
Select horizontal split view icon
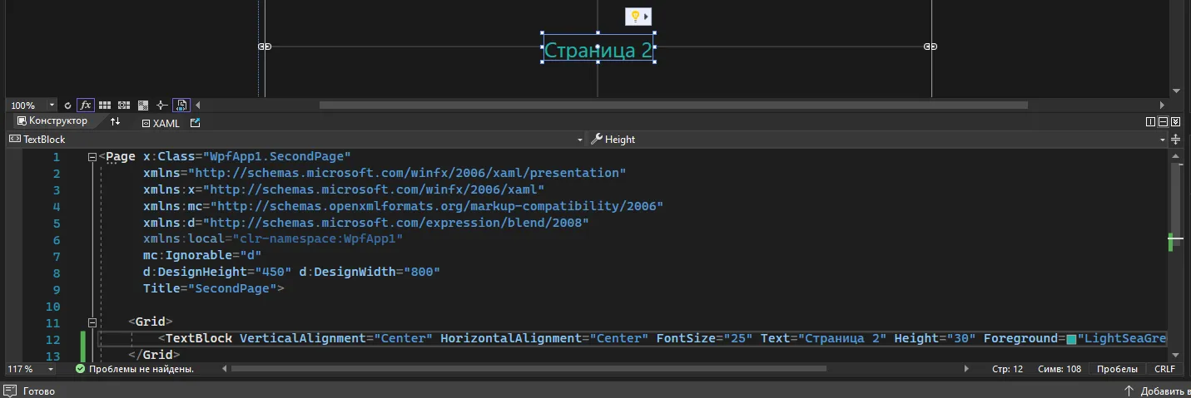tap(1163, 122)
